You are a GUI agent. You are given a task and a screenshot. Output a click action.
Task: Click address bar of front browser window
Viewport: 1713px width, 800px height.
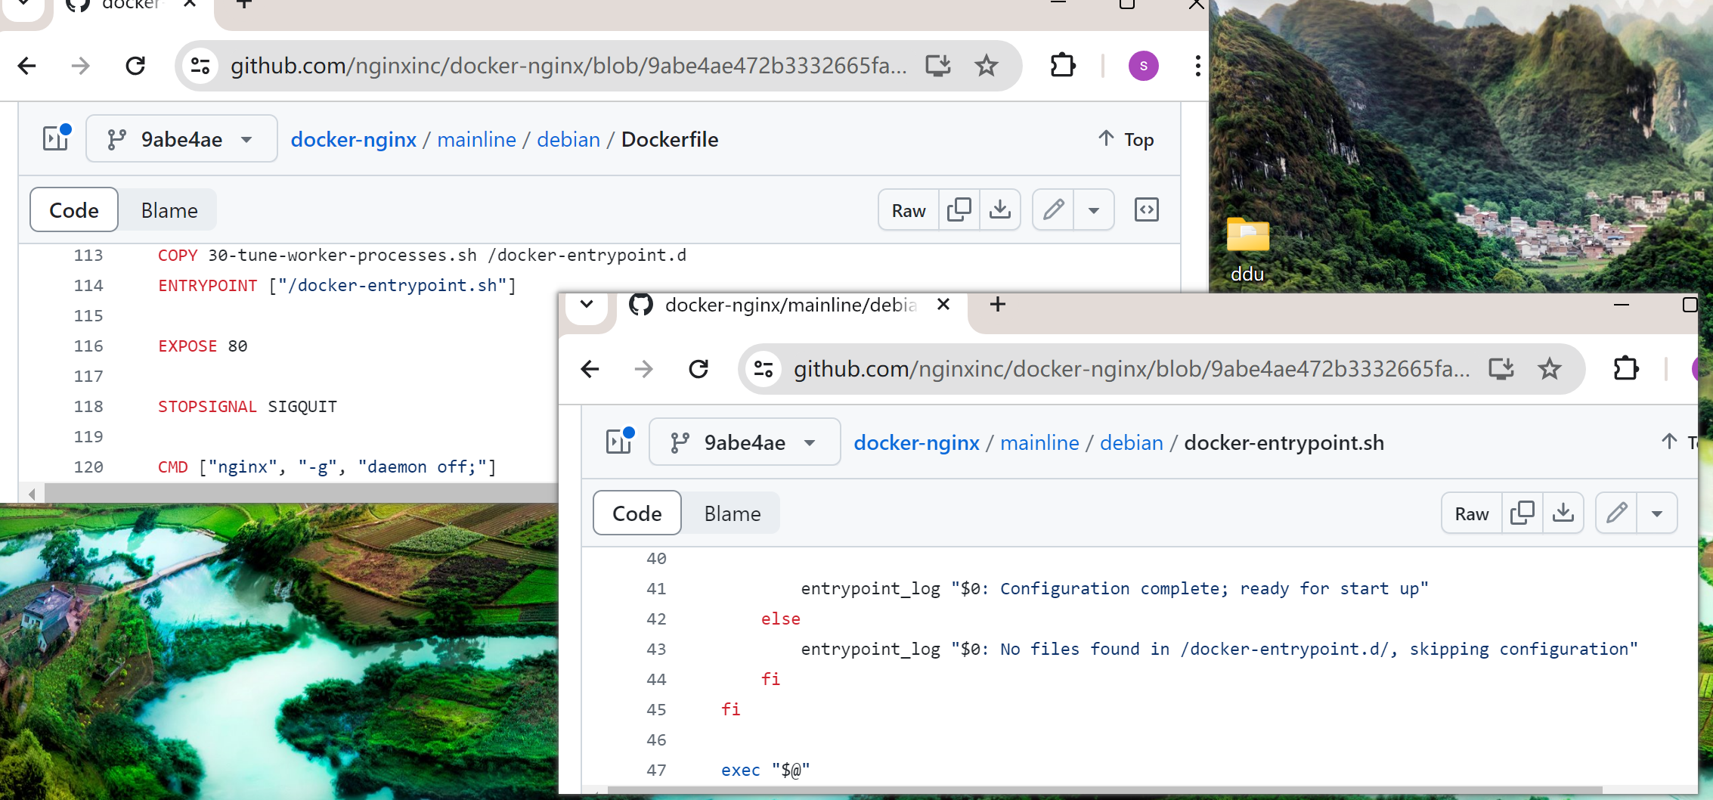(x=1130, y=369)
